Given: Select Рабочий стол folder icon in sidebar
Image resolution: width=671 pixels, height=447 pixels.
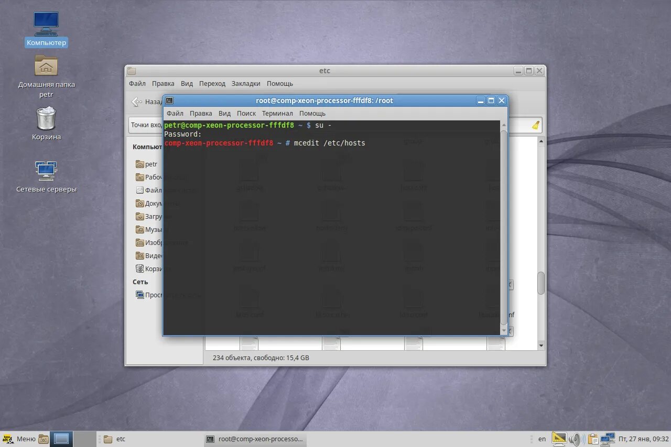Looking at the screenshot, I should 140,177.
